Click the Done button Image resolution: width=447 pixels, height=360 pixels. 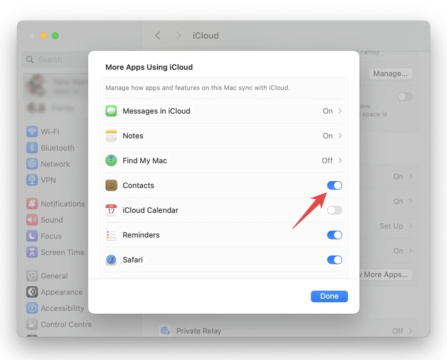329,296
